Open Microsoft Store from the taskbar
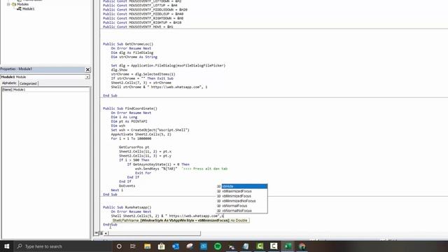The image size is (448, 252). click(x=162, y=246)
